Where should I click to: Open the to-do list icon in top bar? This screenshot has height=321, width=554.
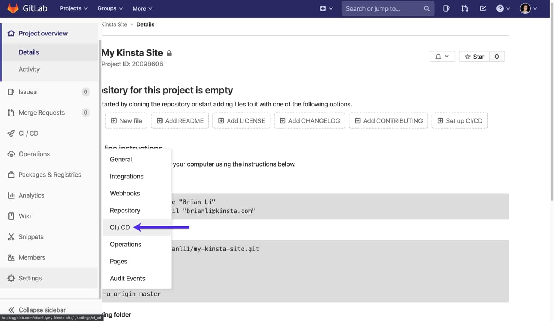pyautogui.click(x=483, y=8)
